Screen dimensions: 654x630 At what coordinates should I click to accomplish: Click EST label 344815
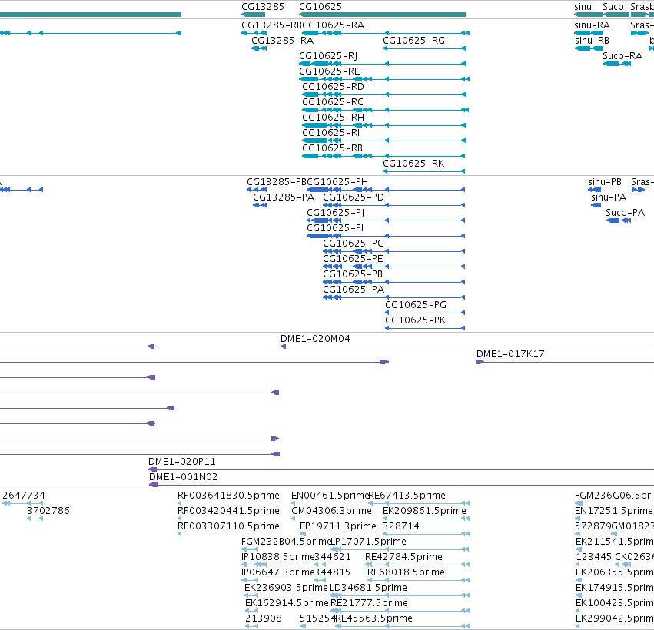(333, 572)
